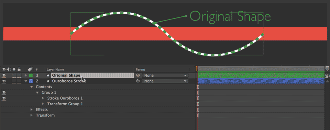The width and height of the screenshot is (330, 130).
Task: Click the Video eye column header icon
Action: 4,69
